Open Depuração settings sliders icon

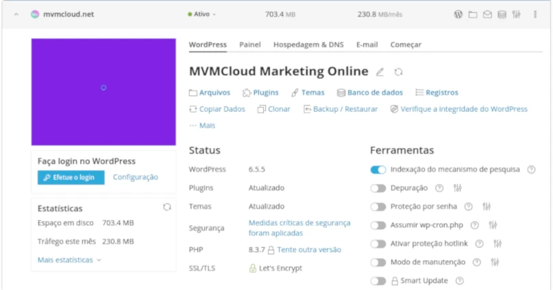tap(458, 189)
